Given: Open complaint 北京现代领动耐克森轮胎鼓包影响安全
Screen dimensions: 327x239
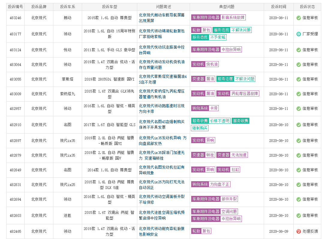Looking at the screenshot, I should [x=162, y=232].
